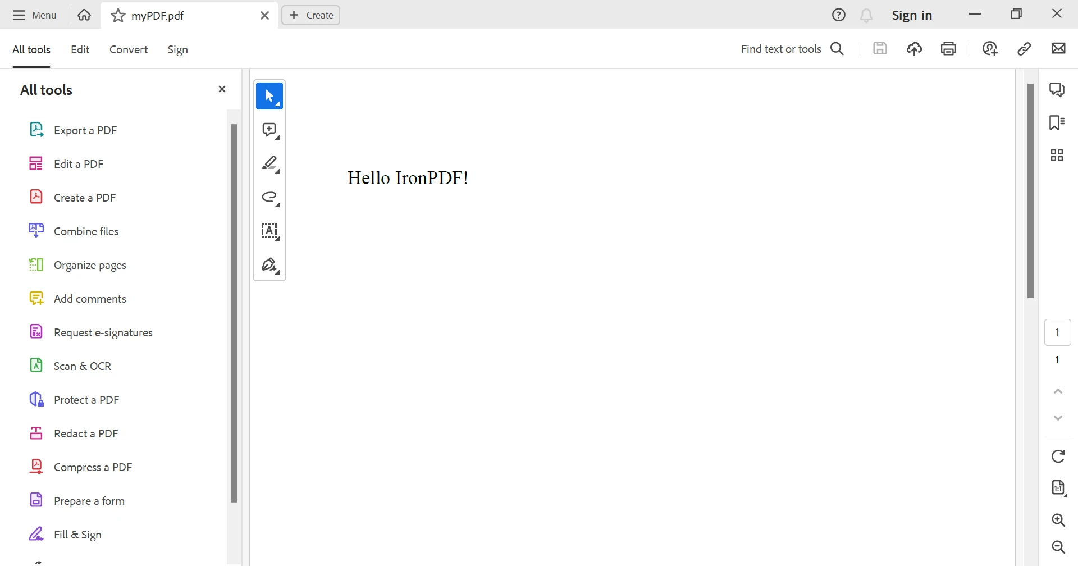Open the comments pane icon
The image size is (1078, 566).
pos(1057,90)
